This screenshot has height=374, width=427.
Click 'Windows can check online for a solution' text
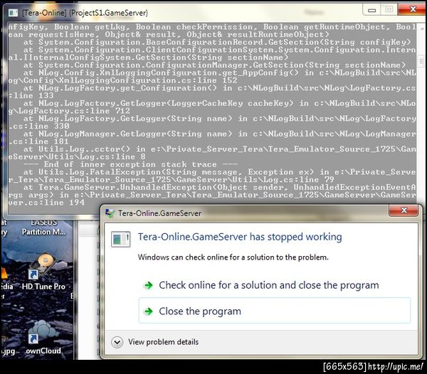click(233, 257)
